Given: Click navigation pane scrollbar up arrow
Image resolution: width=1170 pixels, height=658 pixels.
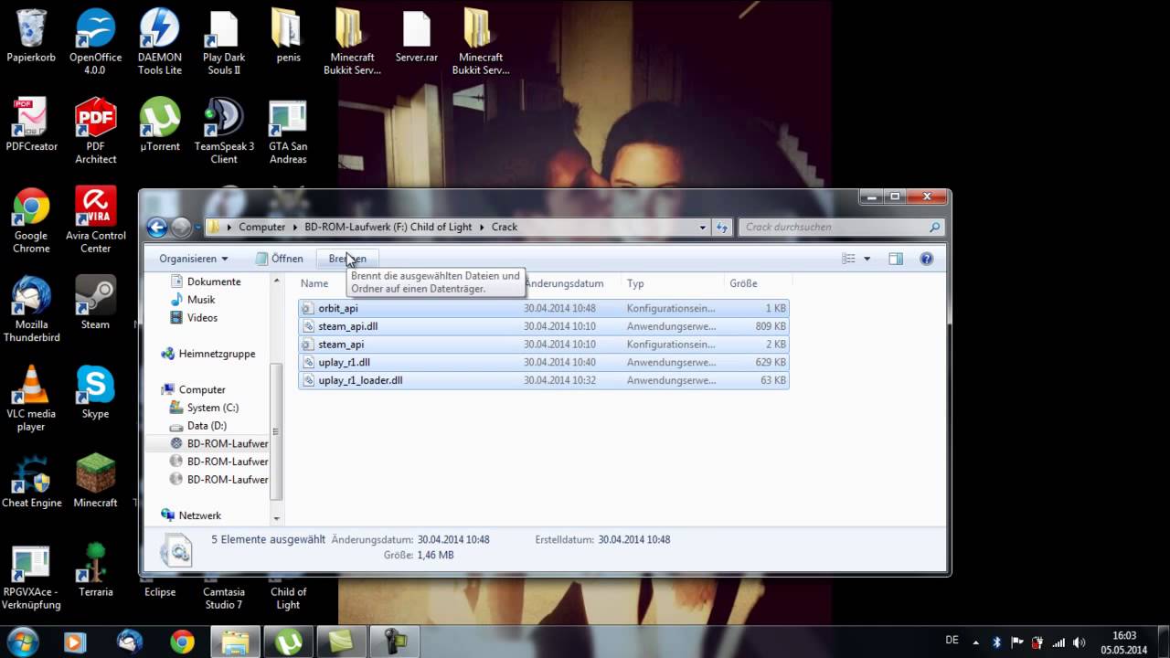Looking at the screenshot, I should tap(277, 281).
